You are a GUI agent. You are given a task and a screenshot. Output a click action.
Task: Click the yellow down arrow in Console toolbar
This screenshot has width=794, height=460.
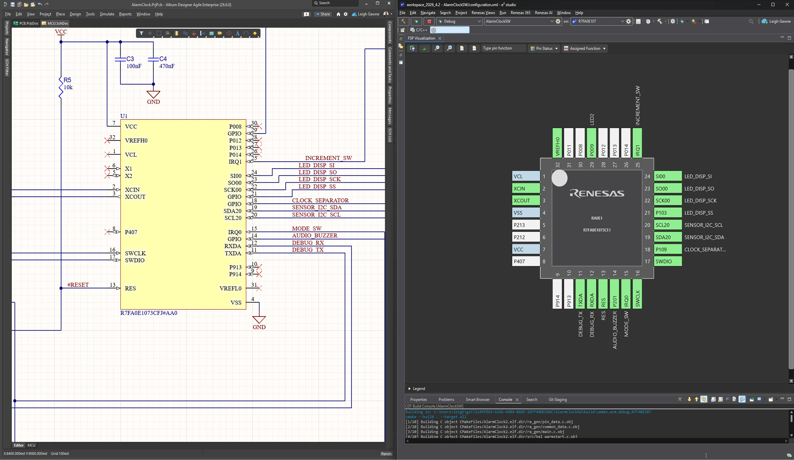689,399
